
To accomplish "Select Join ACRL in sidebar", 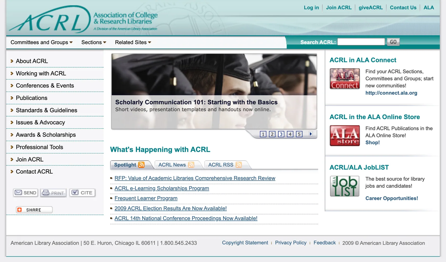I will pos(30,159).
